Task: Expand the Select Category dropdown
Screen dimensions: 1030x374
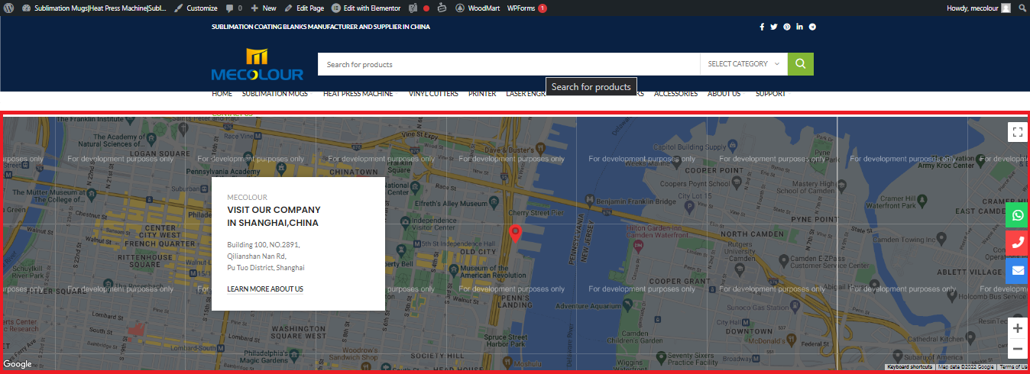Action: pyautogui.click(x=744, y=64)
